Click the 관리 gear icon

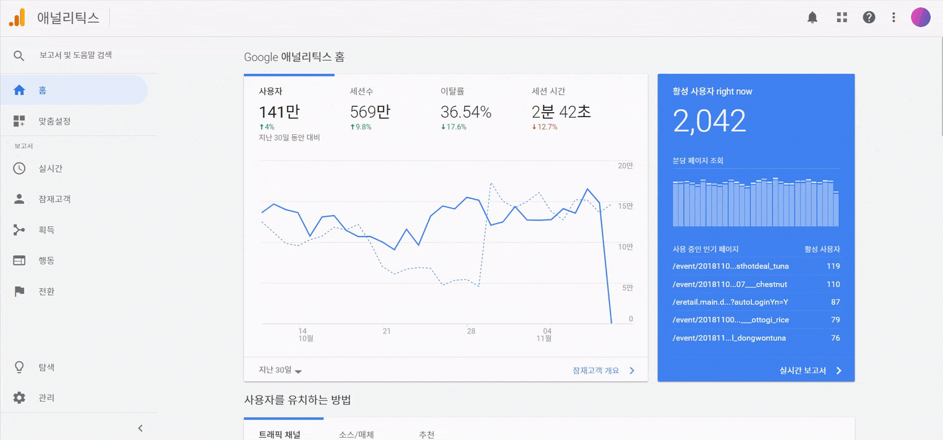click(19, 398)
